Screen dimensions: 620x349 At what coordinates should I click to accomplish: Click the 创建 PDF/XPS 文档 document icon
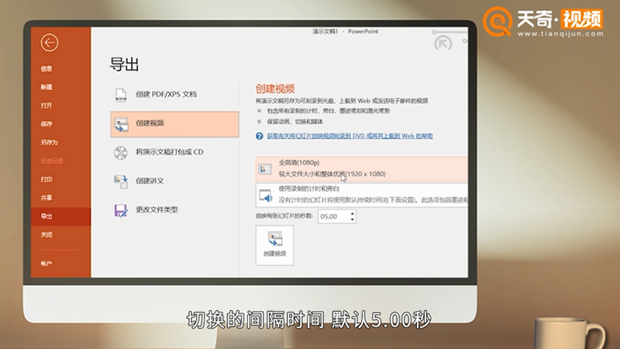pos(121,95)
